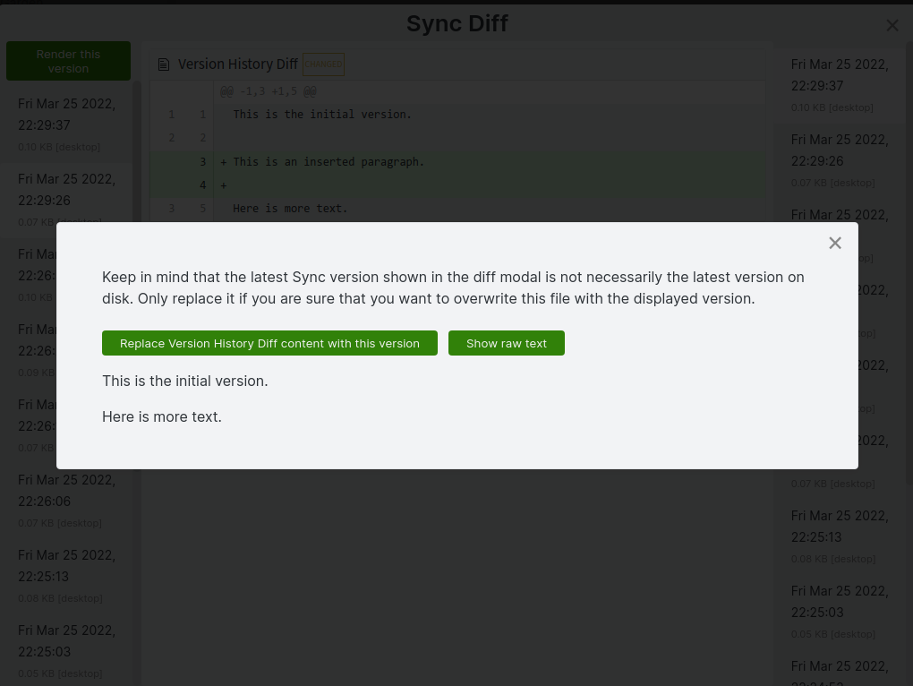This screenshot has width=913, height=686.
Task: Click the X to dismiss the warning dialog
Action: tap(834, 243)
